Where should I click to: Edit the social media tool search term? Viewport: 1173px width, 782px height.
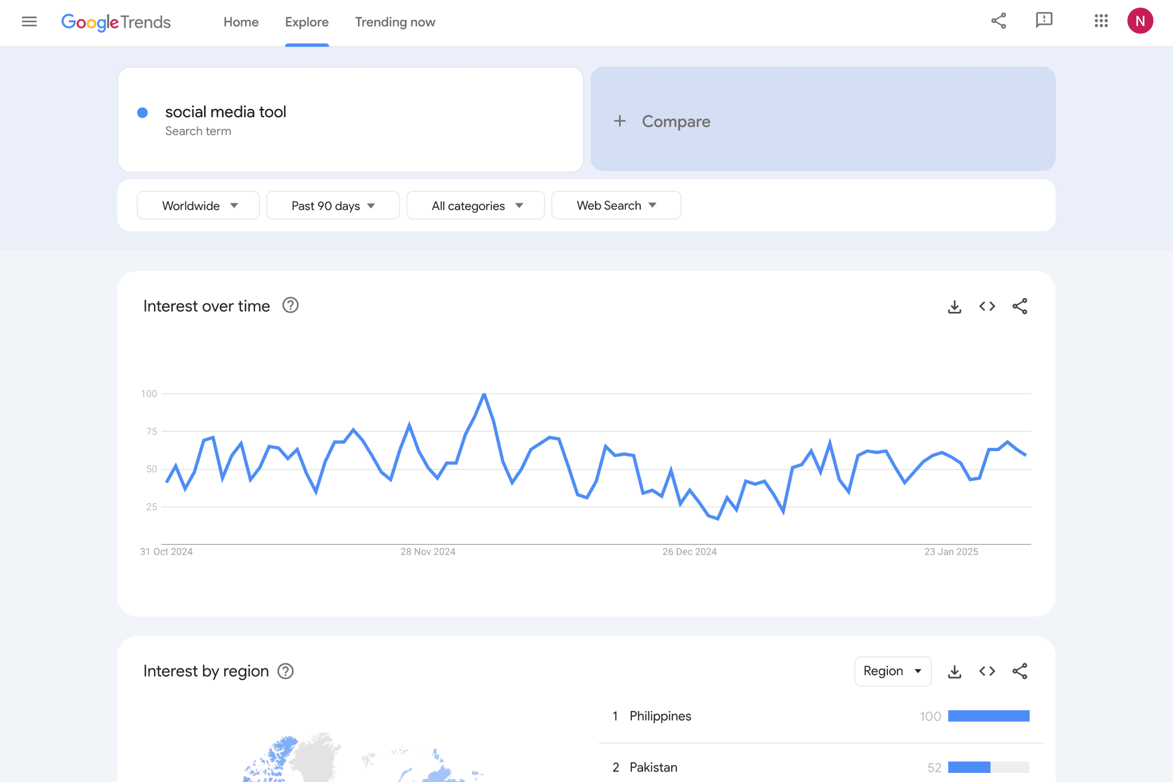click(x=225, y=112)
